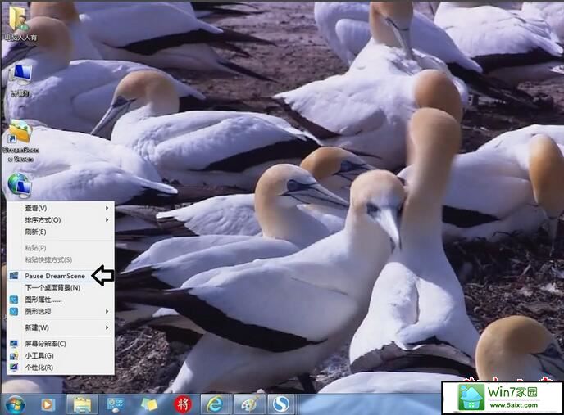This screenshot has width=564, height=415.
Task: Select the Network globe desktop icon
Action: (20, 186)
